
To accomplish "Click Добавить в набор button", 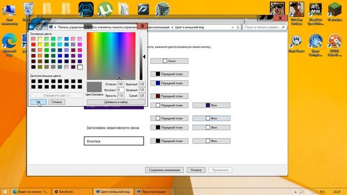I will coord(116,102).
